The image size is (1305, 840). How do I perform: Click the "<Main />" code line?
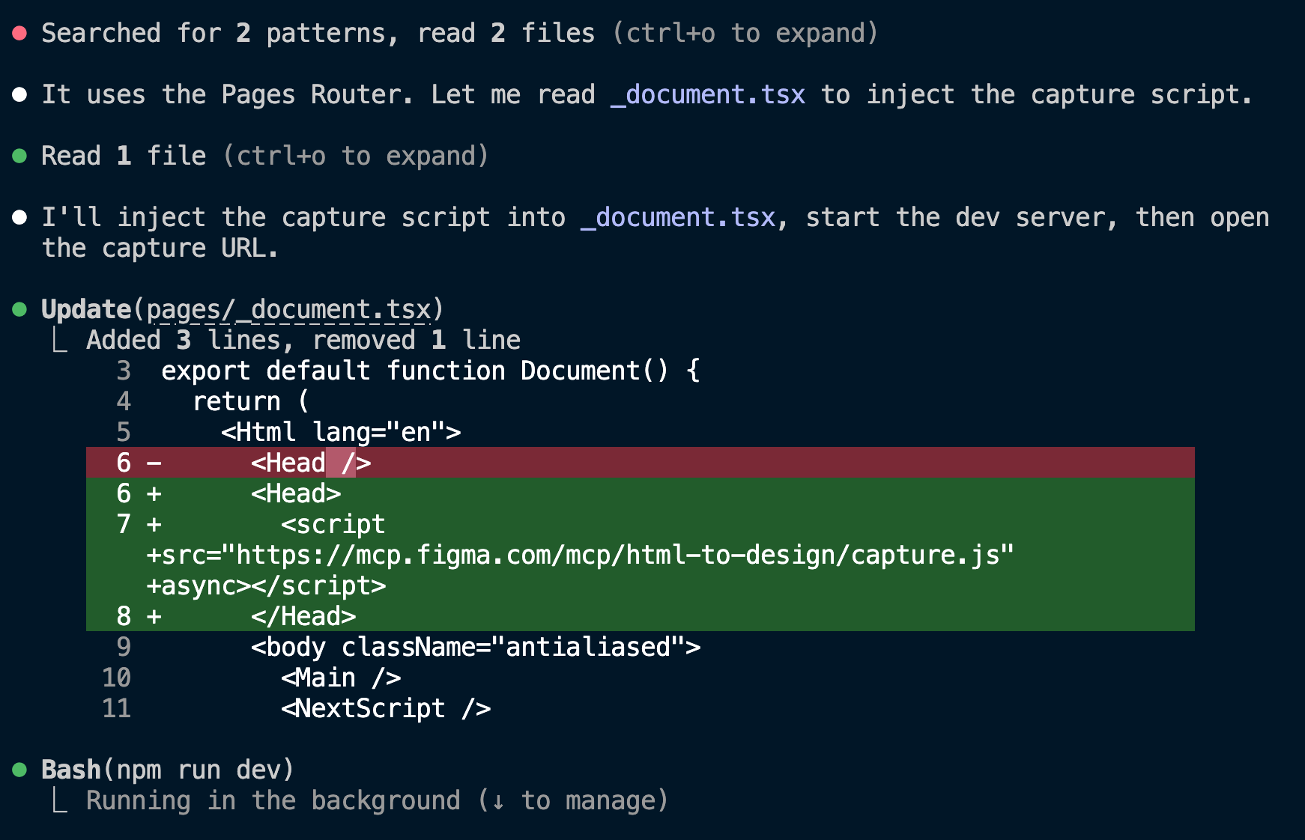(x=341, y=678)
